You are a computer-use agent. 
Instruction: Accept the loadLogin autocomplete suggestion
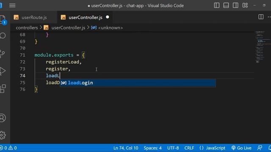click(138, 83)
